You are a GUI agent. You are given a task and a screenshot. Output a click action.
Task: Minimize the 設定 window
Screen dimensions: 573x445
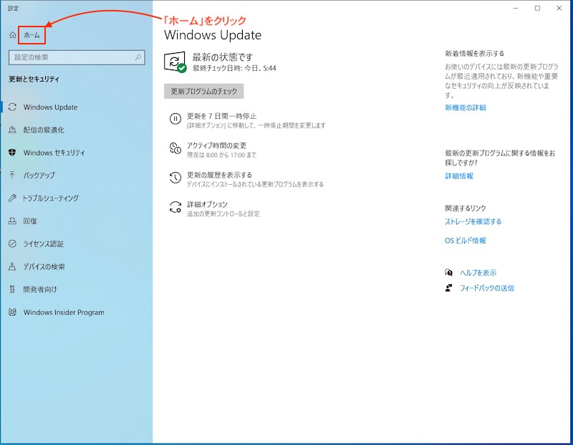[x=516, y=8]
